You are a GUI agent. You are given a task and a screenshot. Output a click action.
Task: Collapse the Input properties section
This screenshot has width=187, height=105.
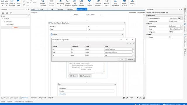(147, 24)
